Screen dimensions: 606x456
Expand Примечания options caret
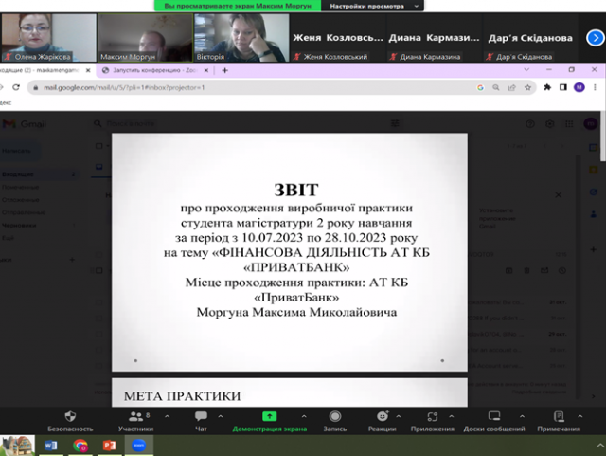tap(579, 416)
